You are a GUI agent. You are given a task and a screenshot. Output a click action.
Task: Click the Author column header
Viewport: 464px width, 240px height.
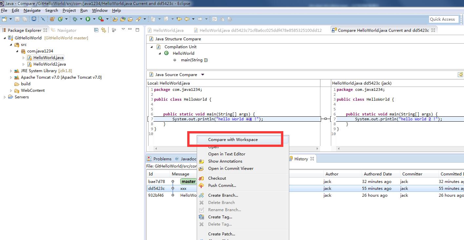click(342, 174)
